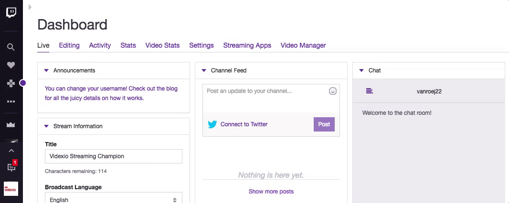Open search with the magnifier icon
Screen dimensions: 509x203
(11, 47)
